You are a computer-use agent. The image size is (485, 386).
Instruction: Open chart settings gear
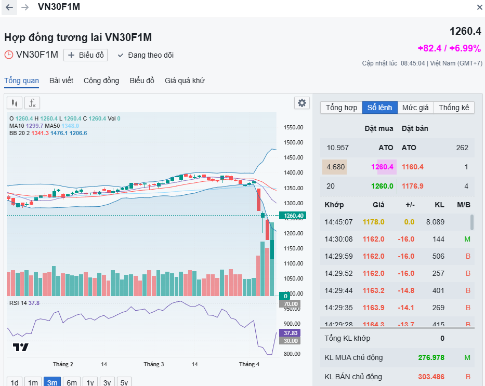[302, 103]
